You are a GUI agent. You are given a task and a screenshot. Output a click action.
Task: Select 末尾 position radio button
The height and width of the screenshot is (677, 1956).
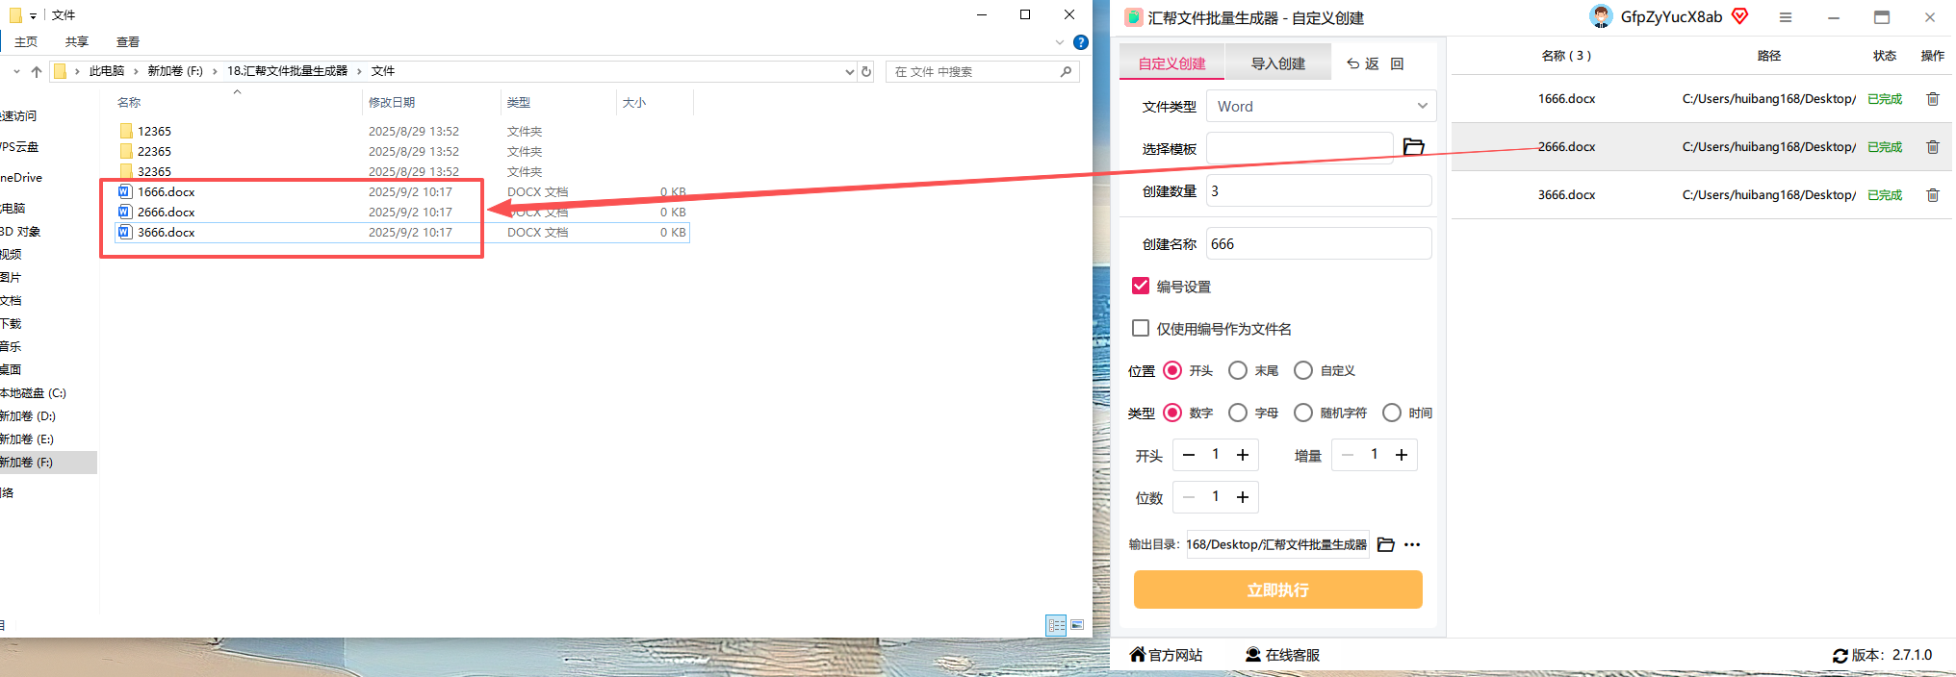pos(1238,370)
